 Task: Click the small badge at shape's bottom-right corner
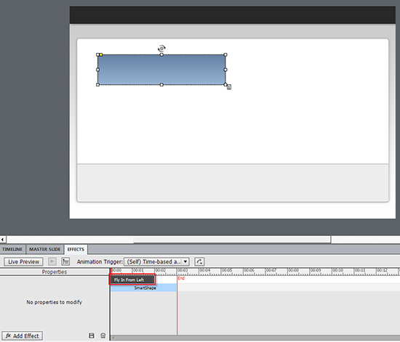(229, 87)
